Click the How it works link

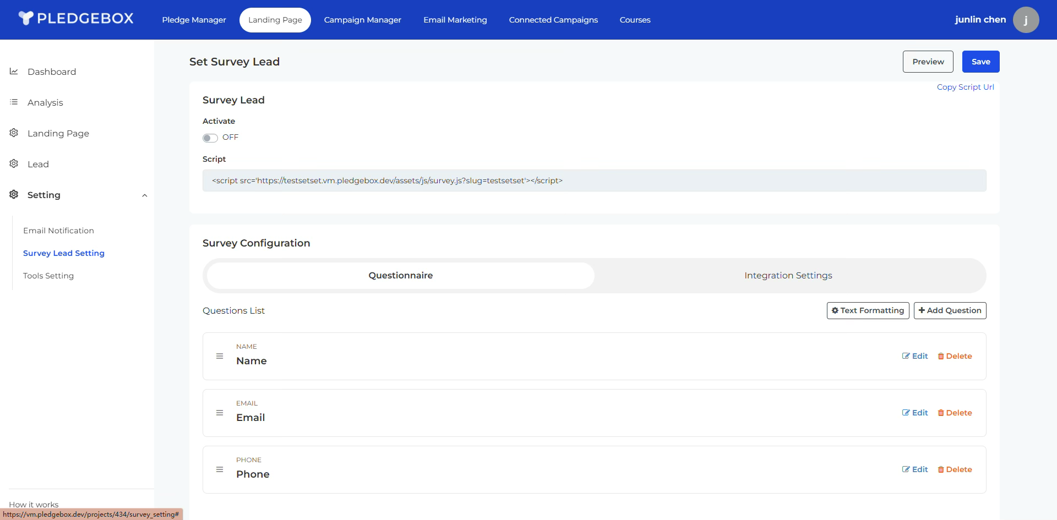coord(34,504)
